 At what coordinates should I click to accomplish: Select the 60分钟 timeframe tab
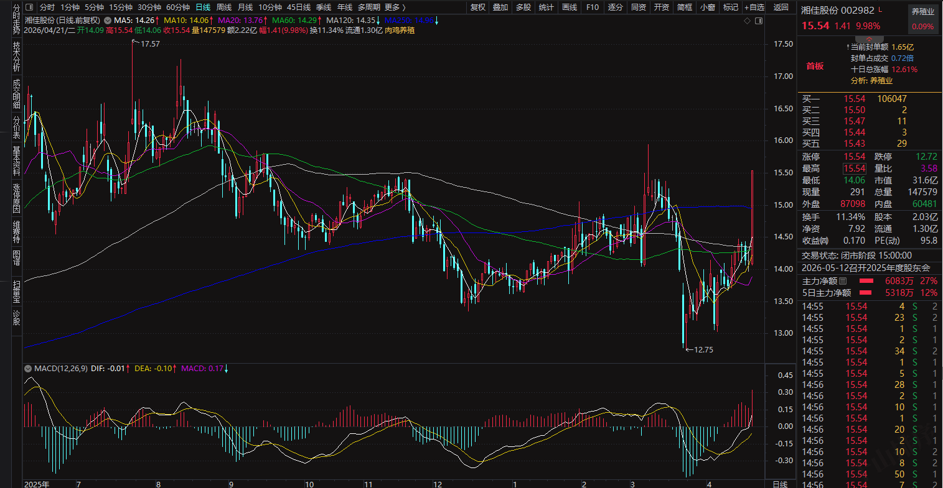tap(178, 7)
